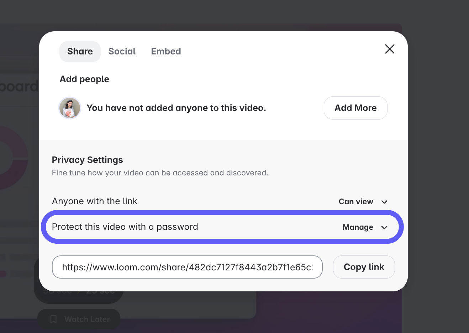Select the Embed tab

pyautogui.click(x=166, y=52)
